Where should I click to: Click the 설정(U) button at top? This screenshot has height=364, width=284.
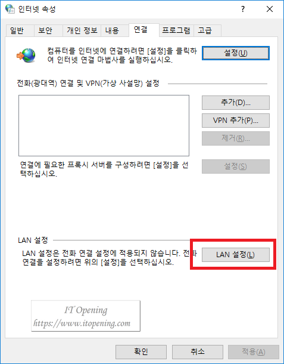[236, 53]
